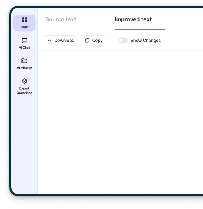The height and width of the screenshot is (209, 203).
Task: Select the Improved text tab
Action: [x=133, y=19]
